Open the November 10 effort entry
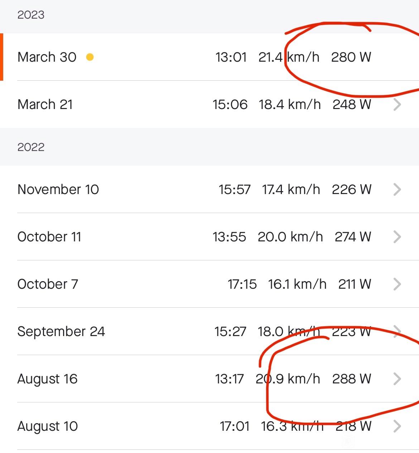419x453 pixels. click(x=209, y=189)
